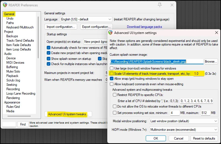Open Media preferences page
221x144 pixels.
tap(10, 111)
